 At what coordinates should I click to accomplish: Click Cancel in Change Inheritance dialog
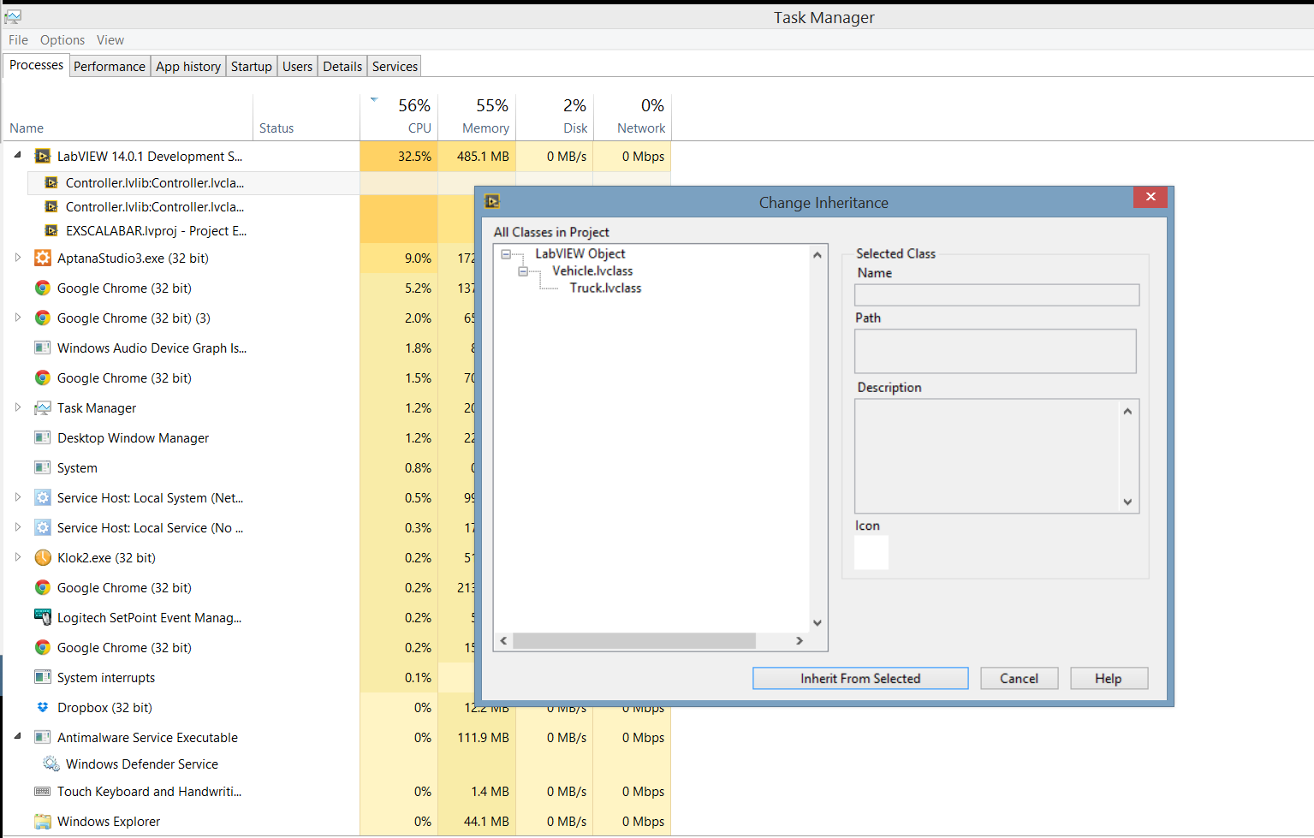pyautogui.click(x=1019, y=678)
